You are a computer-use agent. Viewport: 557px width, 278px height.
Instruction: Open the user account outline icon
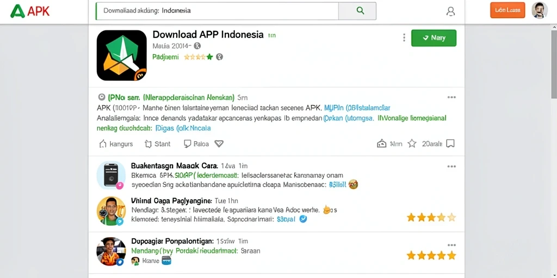450,11
